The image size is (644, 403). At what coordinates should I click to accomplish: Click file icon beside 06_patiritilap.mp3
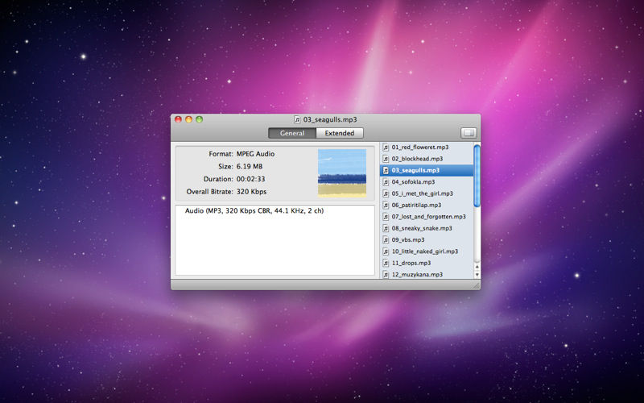coord(386,205)
